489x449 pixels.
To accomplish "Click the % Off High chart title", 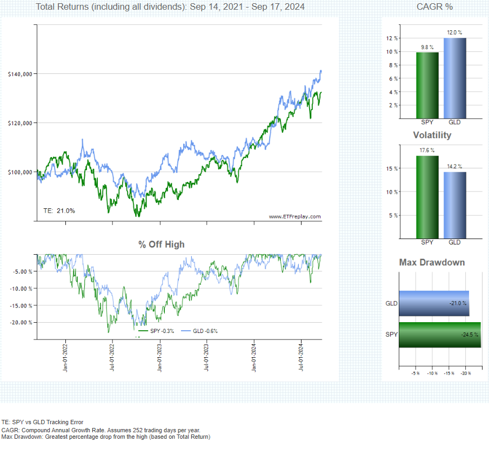I will click(161, 244).
